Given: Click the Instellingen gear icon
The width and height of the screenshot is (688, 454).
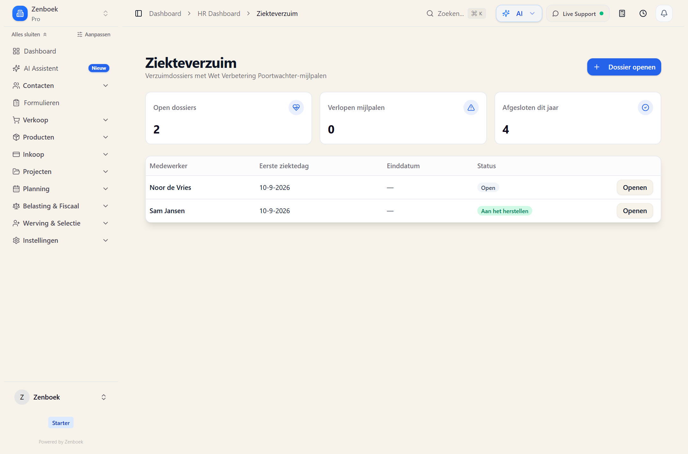Looking at the screenshot, I should [x=16, y=241].
